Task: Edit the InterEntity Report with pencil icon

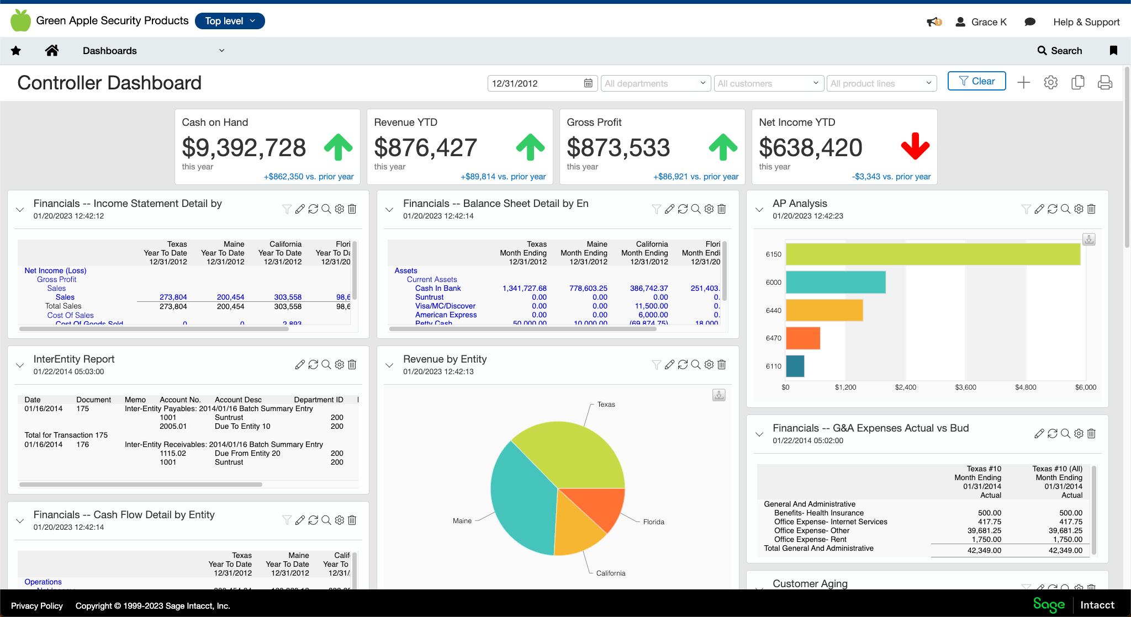Action: pos(300,364)
